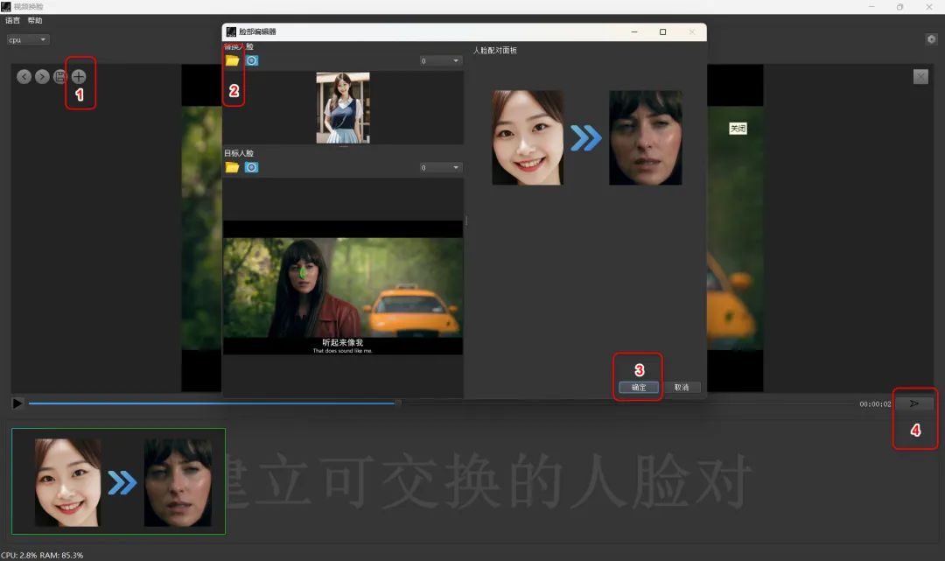945x561 pixels.
Task: Click the previous arrow icon in main window
Action: pyautogui.click(x=24, y=76)
